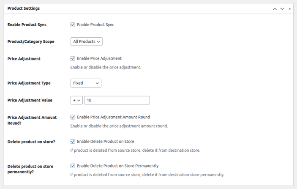Toggle Enable Price Adjustment checkbox
Image resolution: width=297 pixels, height=189 pixels.
coord(73,58)
